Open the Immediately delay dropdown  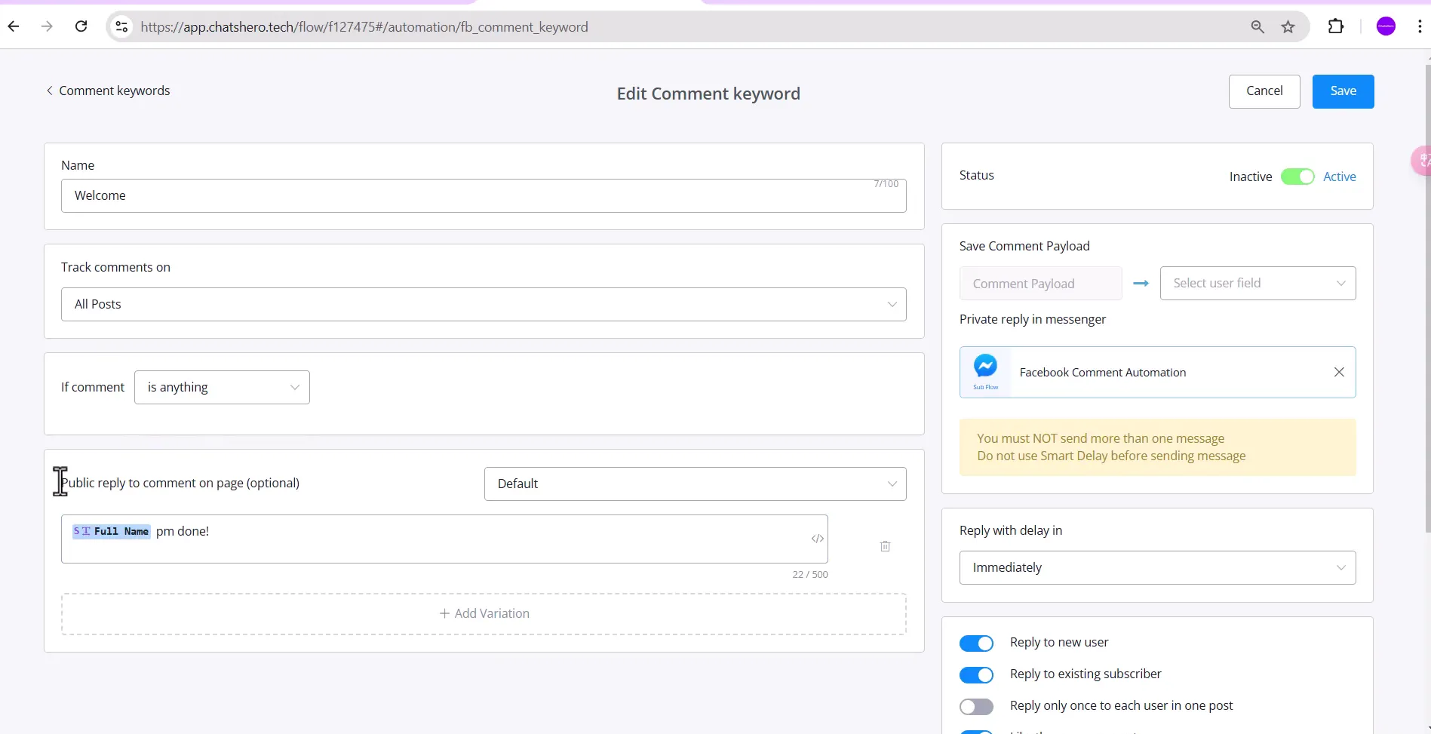pos(1157,567)
